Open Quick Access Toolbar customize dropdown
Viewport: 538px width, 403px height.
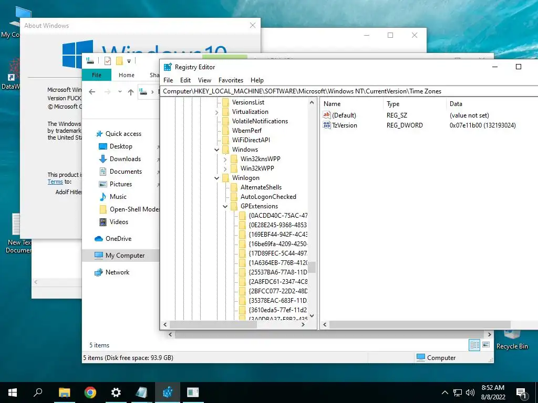129,61
